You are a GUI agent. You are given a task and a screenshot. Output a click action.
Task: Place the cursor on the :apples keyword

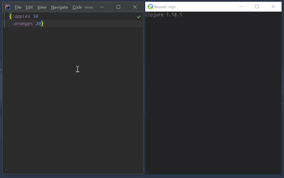point(21,16)
